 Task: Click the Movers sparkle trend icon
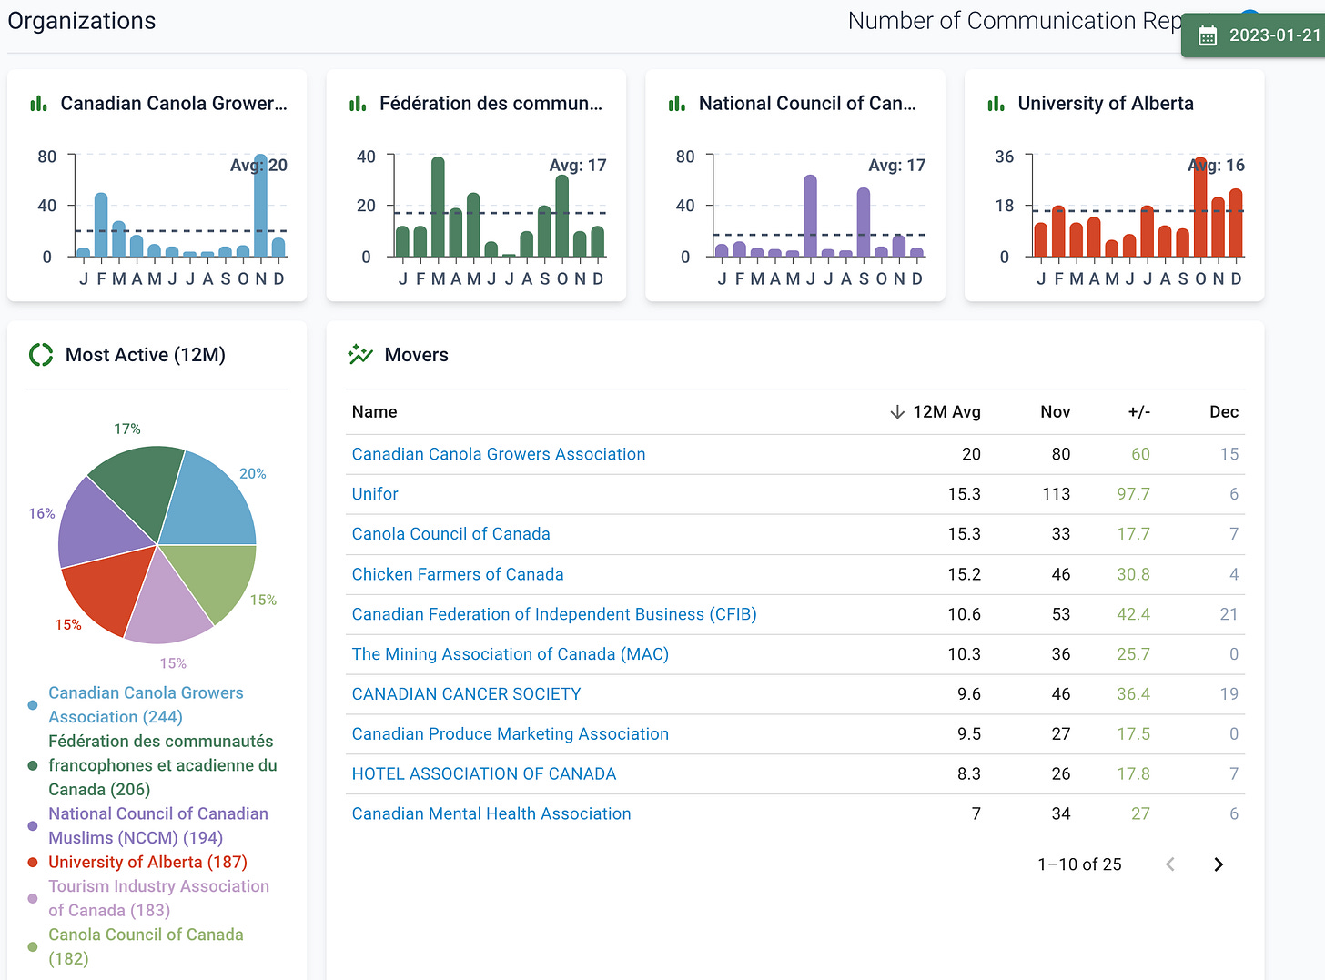[360, 355]
